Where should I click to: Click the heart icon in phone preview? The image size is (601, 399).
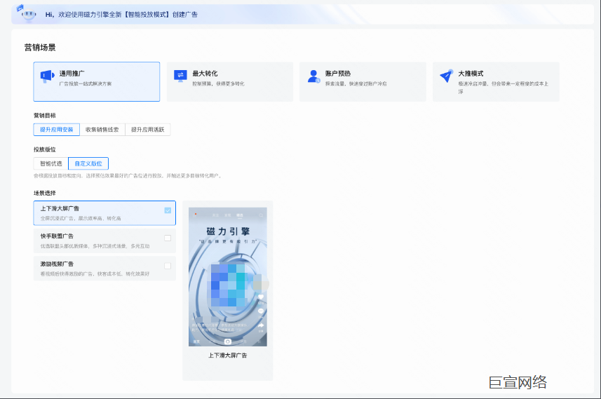tap(261, 297)
